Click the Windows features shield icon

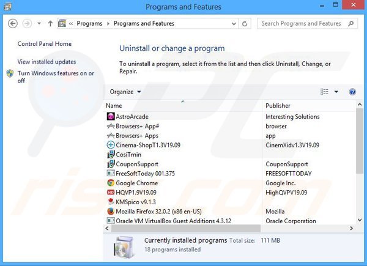pyautogui.click(x=10, y=73)
